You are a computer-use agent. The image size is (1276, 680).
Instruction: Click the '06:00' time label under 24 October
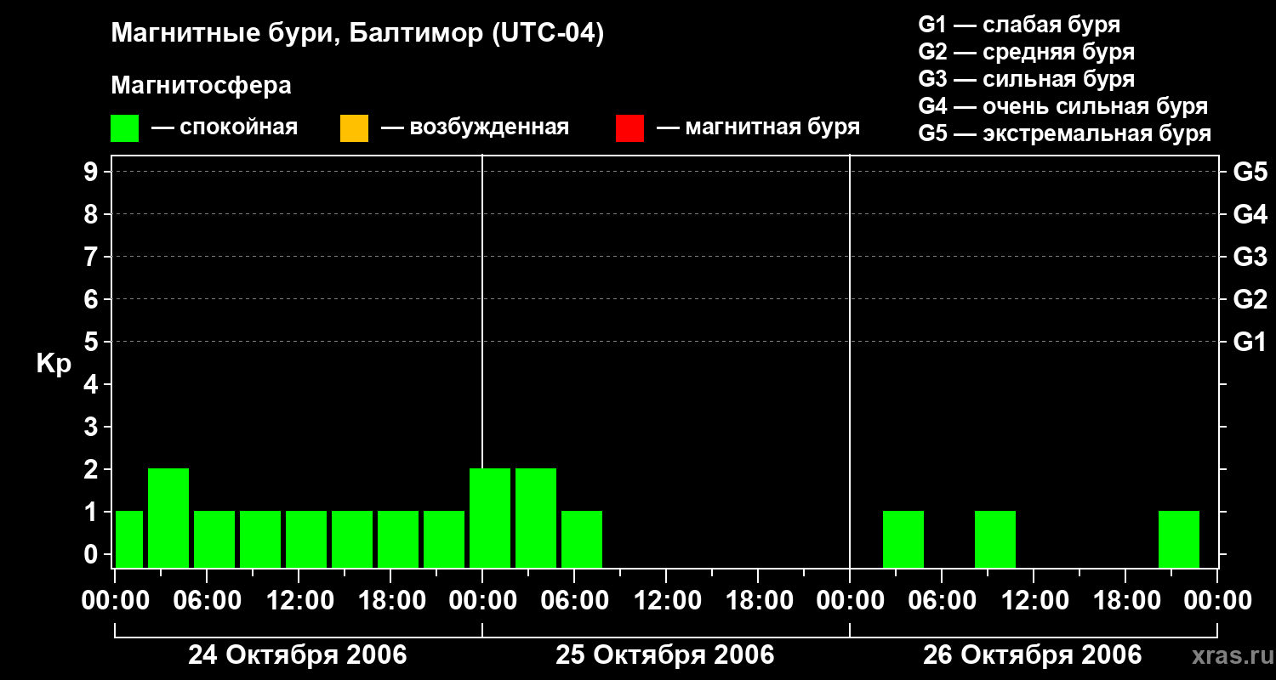pyautogui.click(x=207, y=601)
